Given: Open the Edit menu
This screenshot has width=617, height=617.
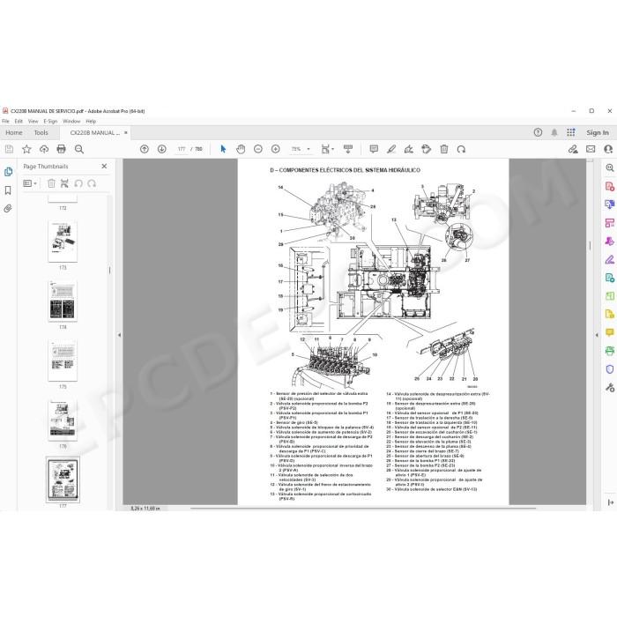Looking at the screenshot, I should point(19,122).
